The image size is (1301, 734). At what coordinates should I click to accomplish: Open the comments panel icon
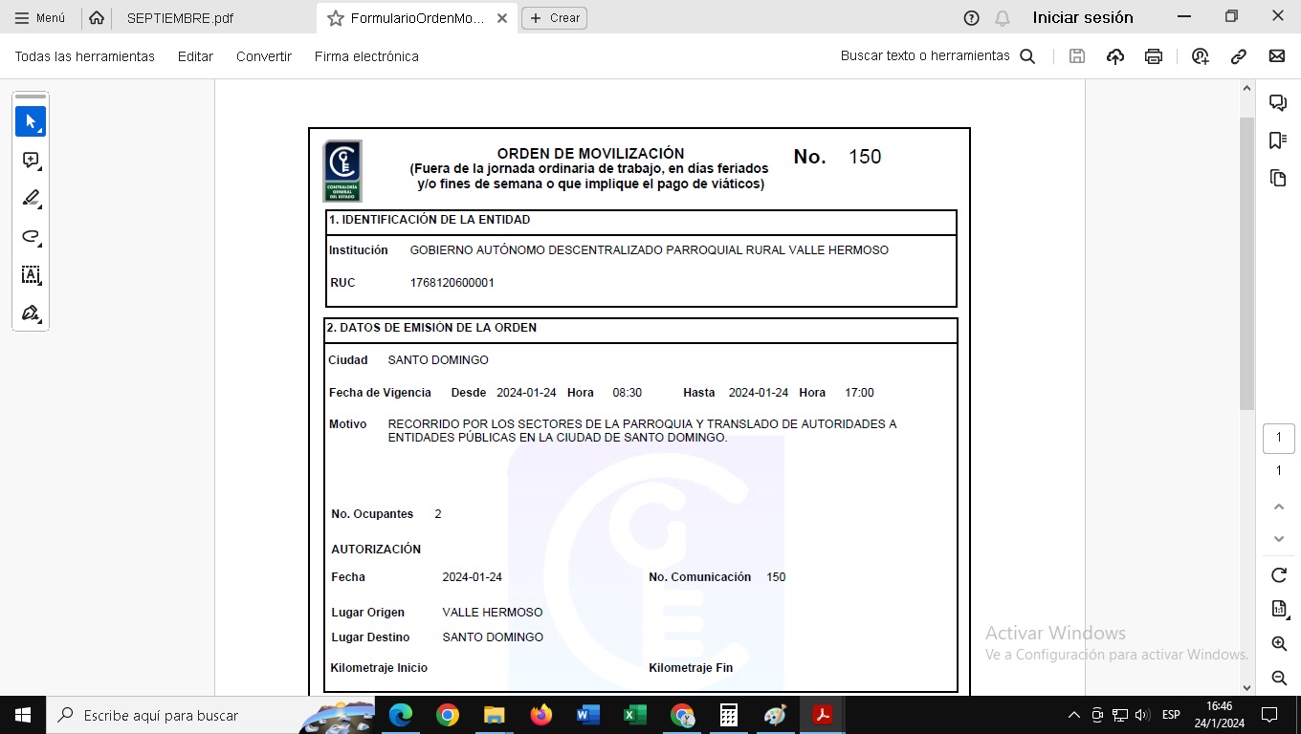(1277, 102)
